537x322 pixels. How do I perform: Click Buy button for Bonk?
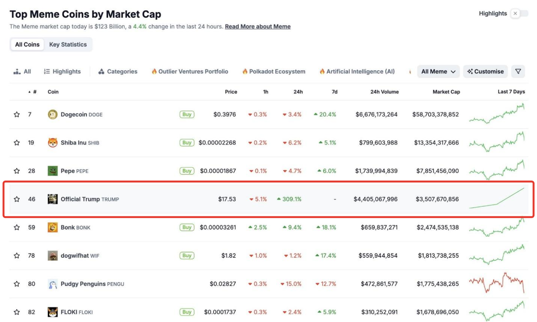(187, 227)
